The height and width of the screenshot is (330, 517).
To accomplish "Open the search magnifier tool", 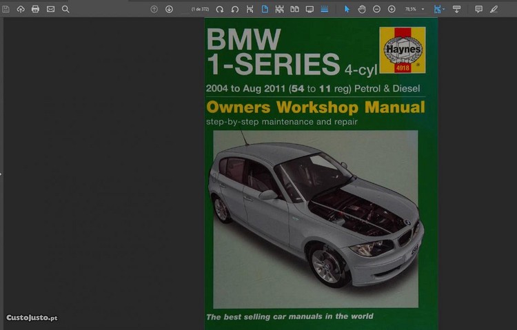I will click(65, 9).
